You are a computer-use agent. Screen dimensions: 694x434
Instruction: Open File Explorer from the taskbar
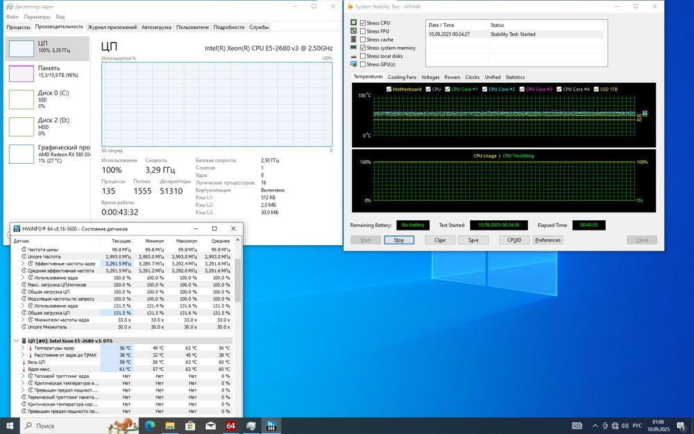click(170, 426)
